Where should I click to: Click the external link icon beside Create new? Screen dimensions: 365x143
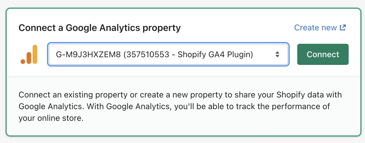click(x=343, y=28)
